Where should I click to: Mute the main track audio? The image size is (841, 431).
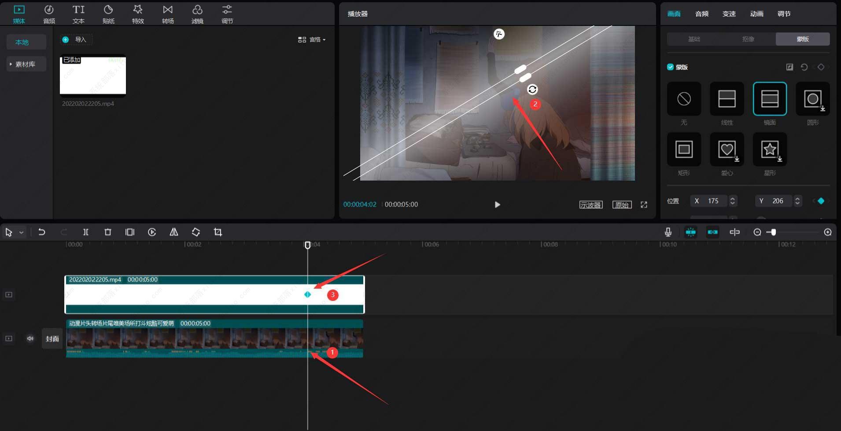pyautogui.click(x=30, y=338)
